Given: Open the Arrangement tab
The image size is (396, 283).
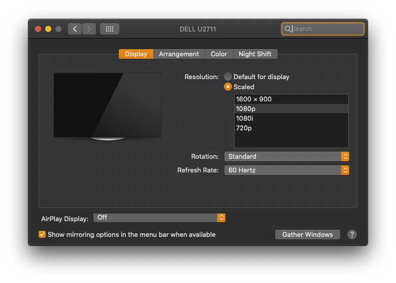Looking at the screenshot, I should pos(179,54).
